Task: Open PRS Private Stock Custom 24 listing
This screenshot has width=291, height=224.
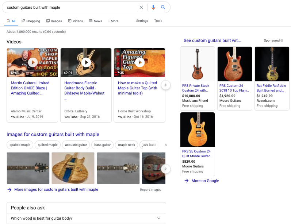Action: [196, 88]
